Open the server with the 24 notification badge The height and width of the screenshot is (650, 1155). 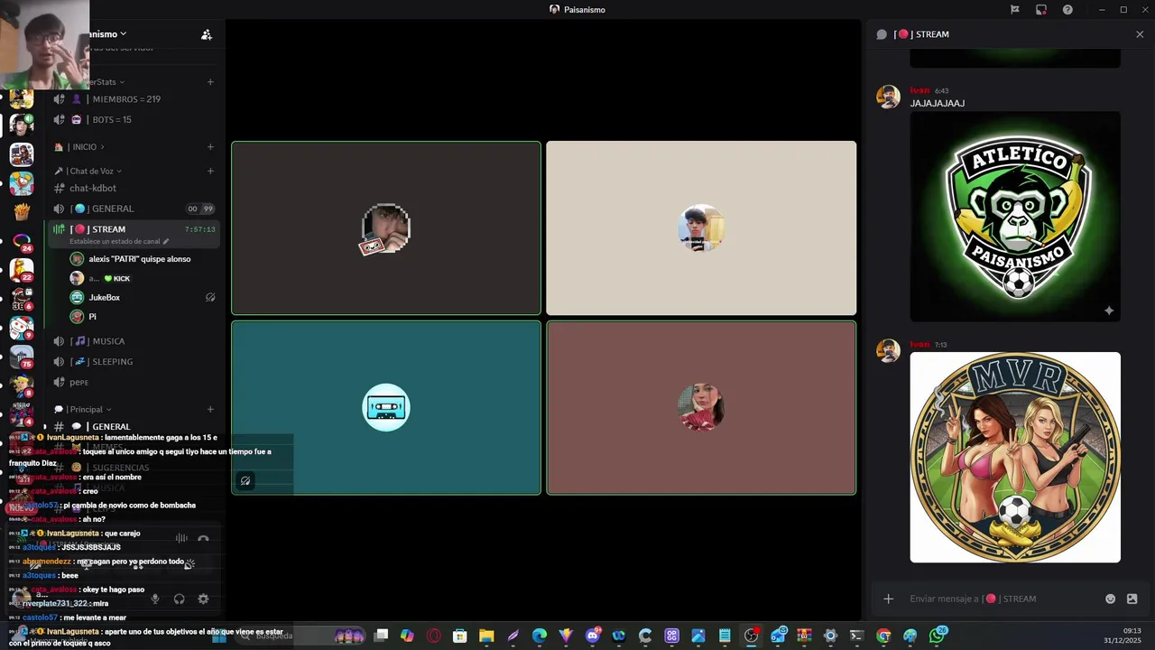coord(22,242)
